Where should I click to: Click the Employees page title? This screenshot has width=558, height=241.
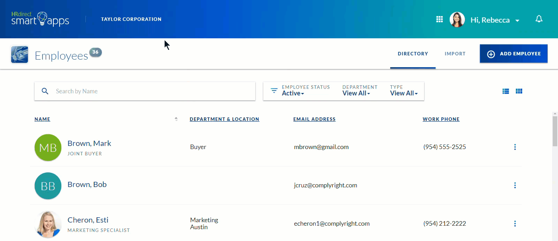61,56
